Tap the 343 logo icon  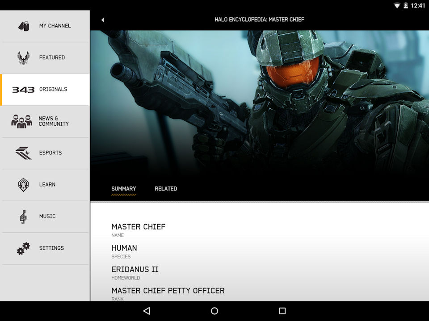point(23,90)
